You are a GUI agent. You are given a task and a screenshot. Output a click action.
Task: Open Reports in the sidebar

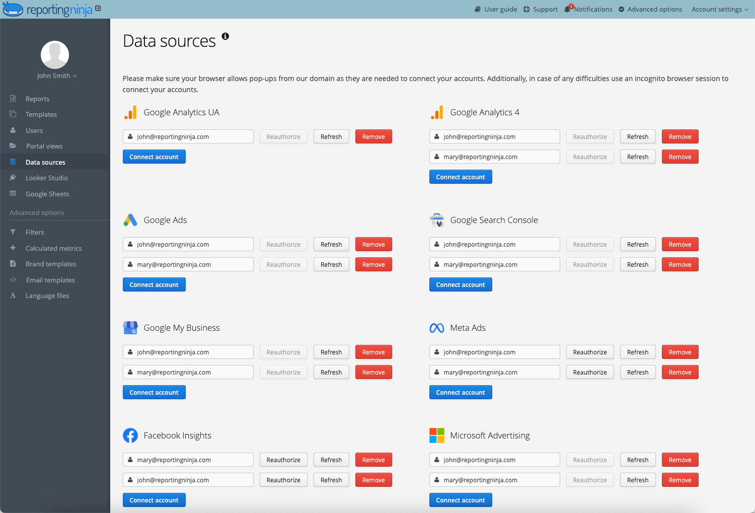[37, 99]
